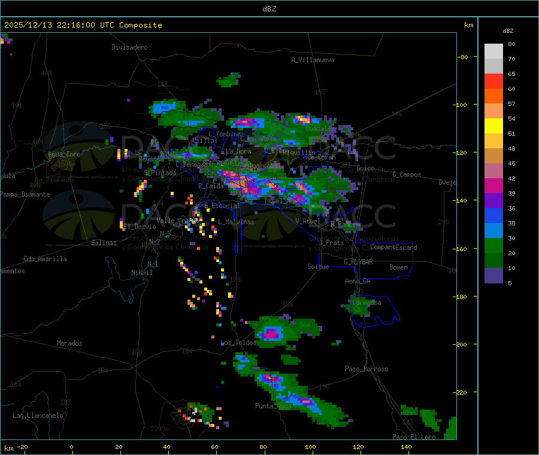Select the 'G_Campos' place label

tap(407, 175)
